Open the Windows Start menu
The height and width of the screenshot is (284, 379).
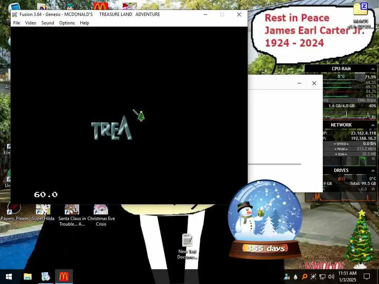pyautogui.click(x=9, y=277)
